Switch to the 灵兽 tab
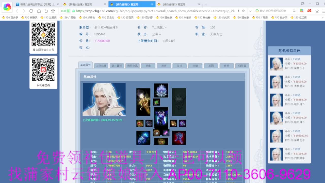The width and height of the screenshot is (325, 183). pos(148,66)
